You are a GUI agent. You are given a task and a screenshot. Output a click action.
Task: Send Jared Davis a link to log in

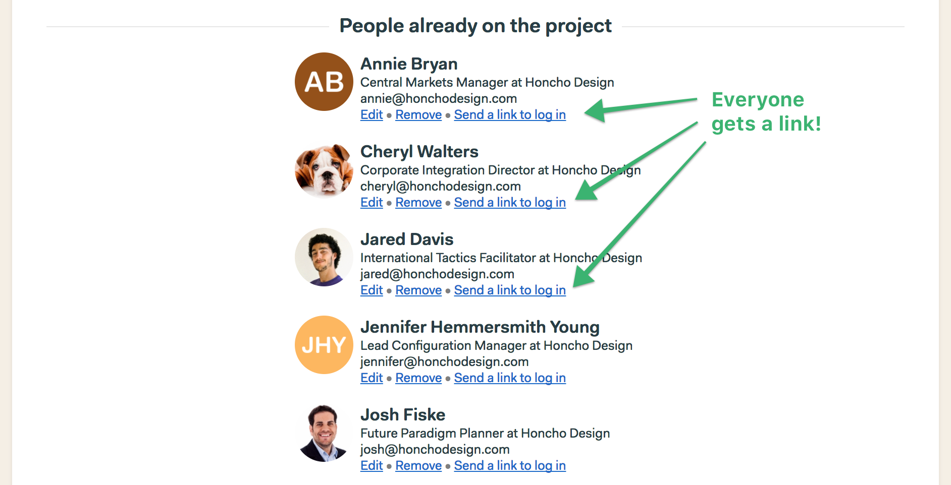[510, 290]
